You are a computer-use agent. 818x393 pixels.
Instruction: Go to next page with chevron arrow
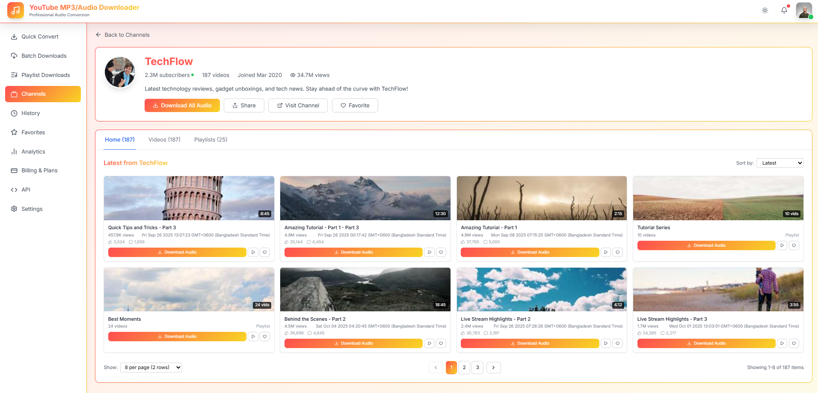[x=493, y=367]
